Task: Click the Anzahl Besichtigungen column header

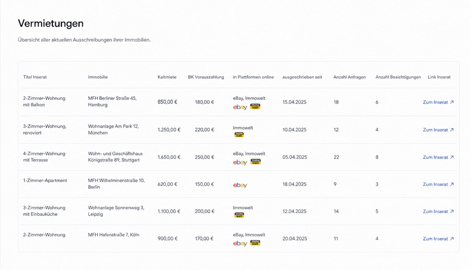Action: click(x=398, y=77)
